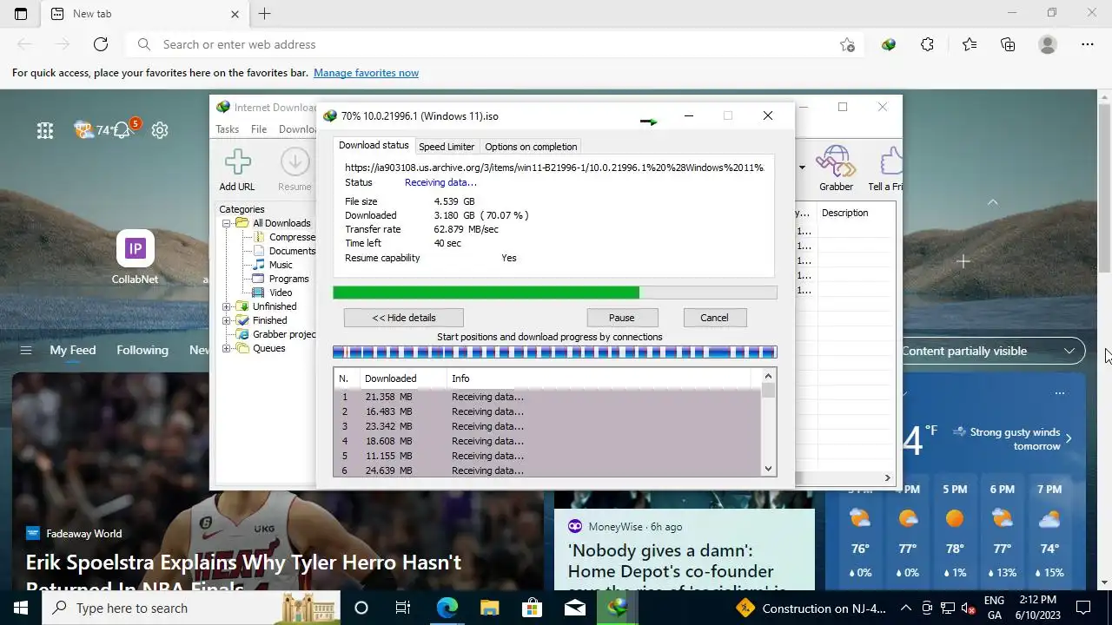Add this page to favorites star icon

847,44
